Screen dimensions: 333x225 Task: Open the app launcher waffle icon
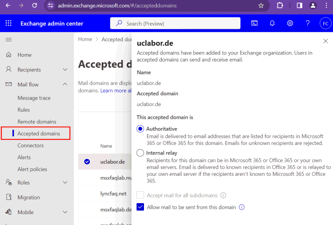(x=9, y=23)
